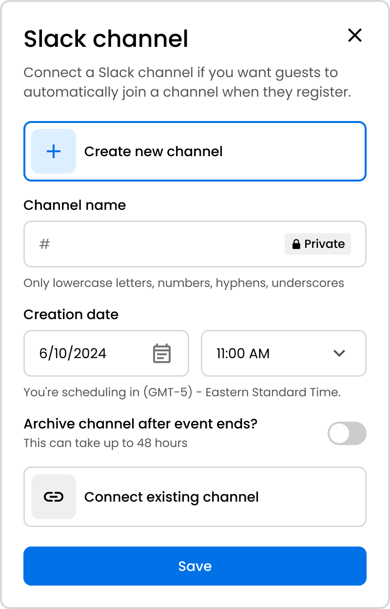Click the link icon for existing channel

[54, 497]
